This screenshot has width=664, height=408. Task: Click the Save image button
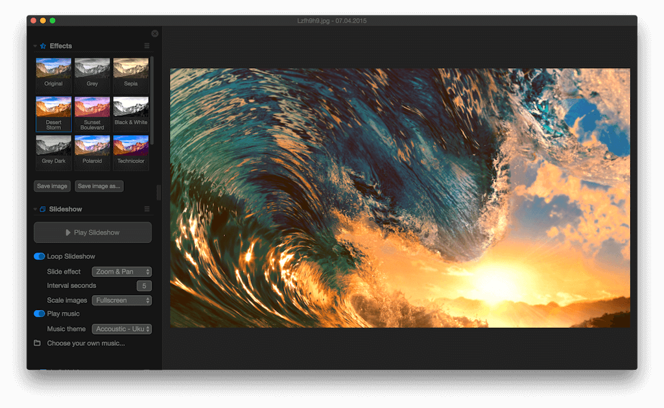tap(52, 186)
